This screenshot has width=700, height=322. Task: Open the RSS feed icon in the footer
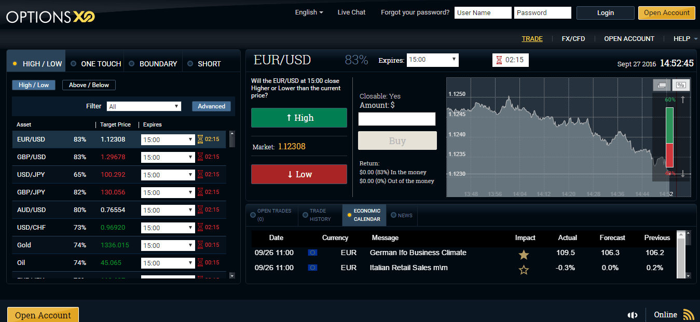(689, 314)
